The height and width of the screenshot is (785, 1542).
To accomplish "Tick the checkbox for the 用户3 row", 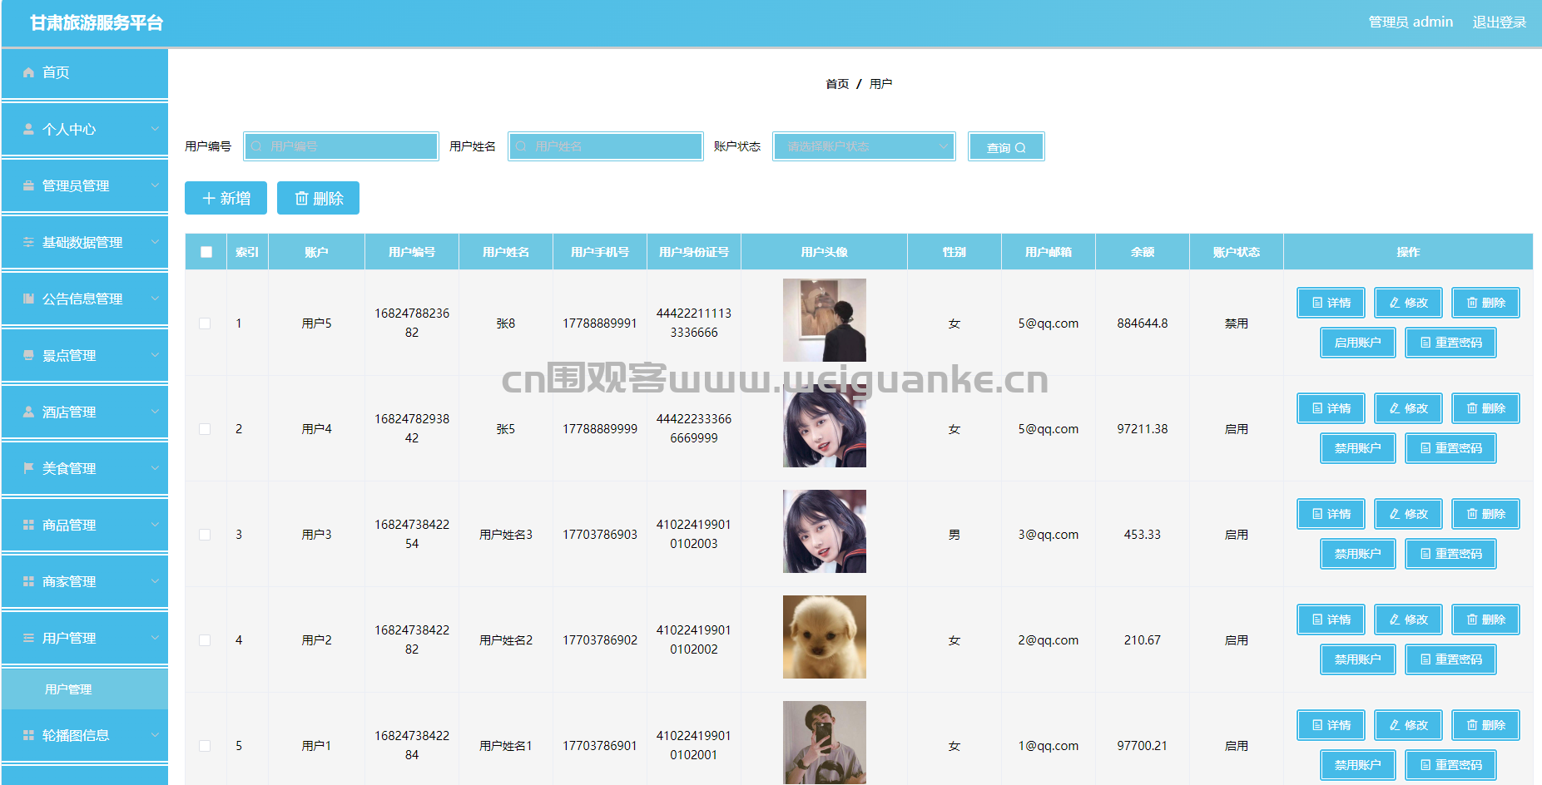I will [205, 535].
